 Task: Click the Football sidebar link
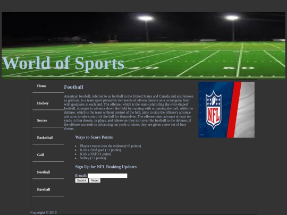[44, 172]
